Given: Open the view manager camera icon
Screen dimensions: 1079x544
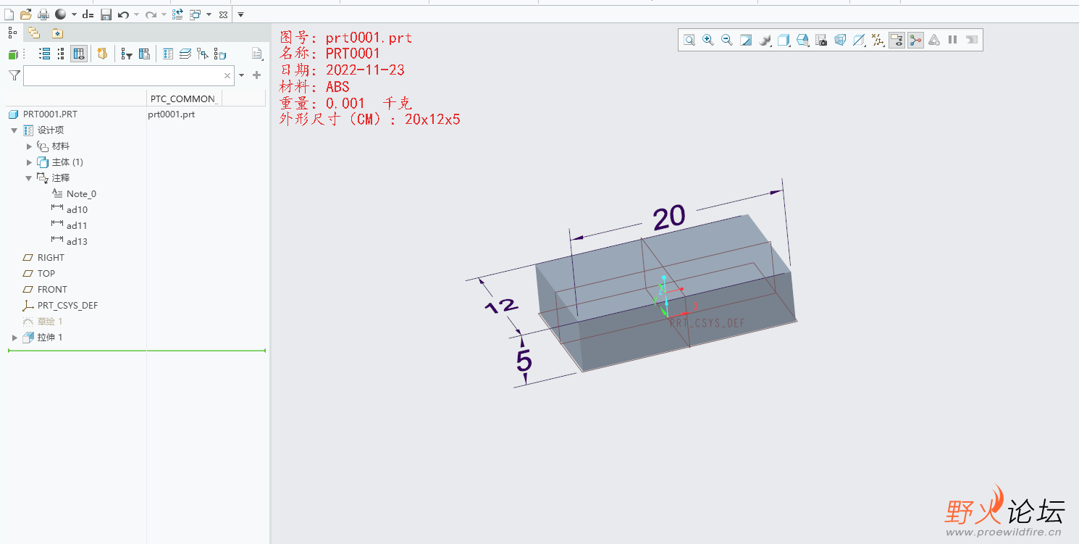Looking at the screenshot, I should point(821,40).
